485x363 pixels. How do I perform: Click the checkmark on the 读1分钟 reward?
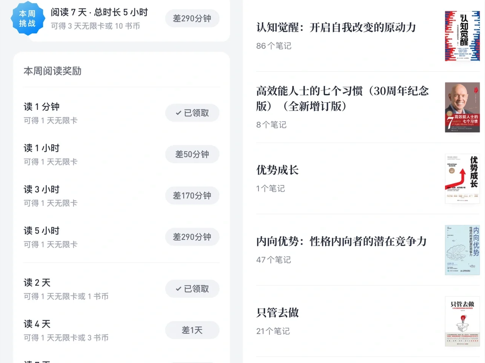coord(178,112)
